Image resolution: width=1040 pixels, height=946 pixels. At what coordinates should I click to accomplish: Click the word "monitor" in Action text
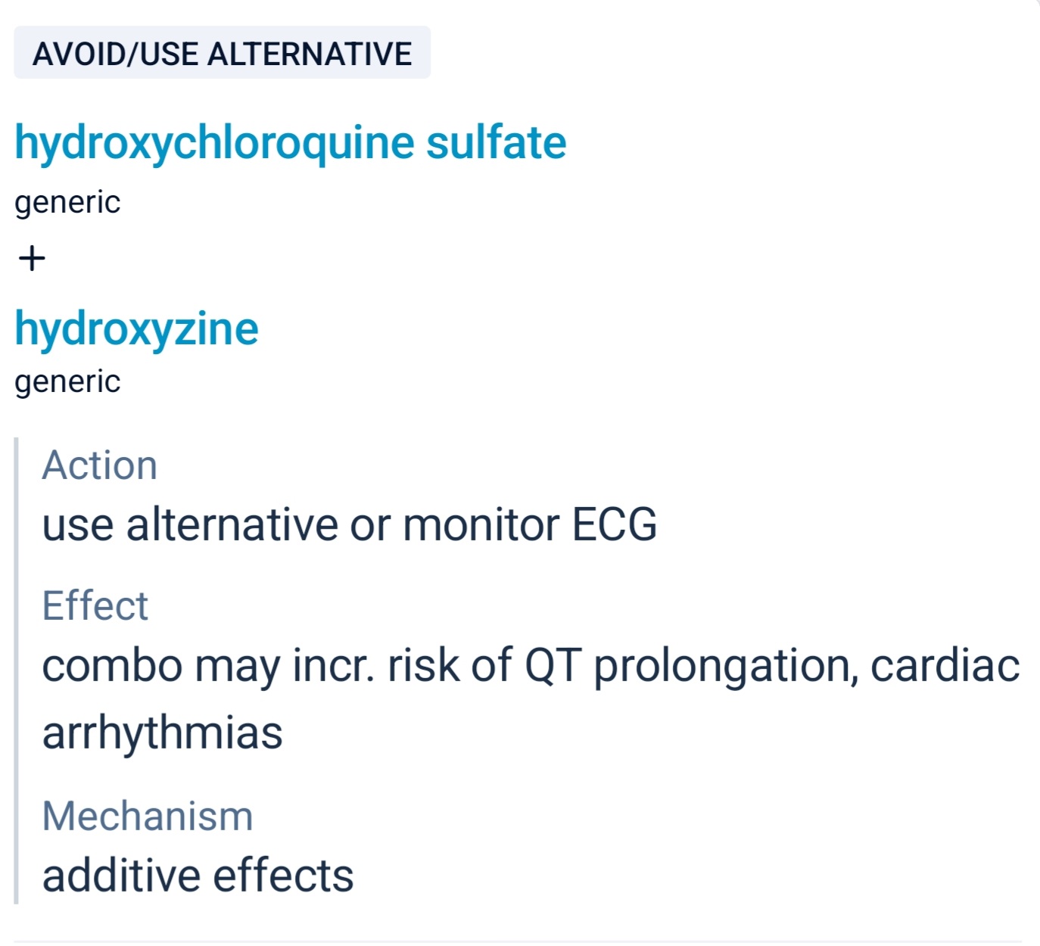click(481, 525)
